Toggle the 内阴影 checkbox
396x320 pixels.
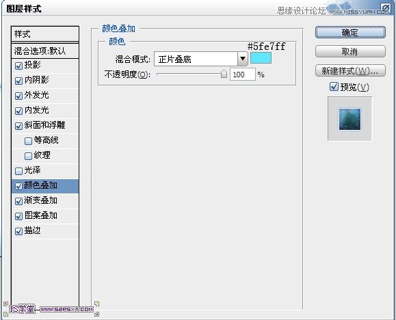pos(18,81)
